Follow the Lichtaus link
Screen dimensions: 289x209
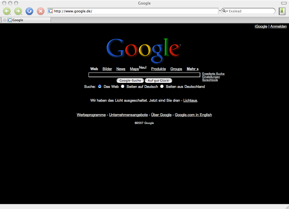coord(190,100)
